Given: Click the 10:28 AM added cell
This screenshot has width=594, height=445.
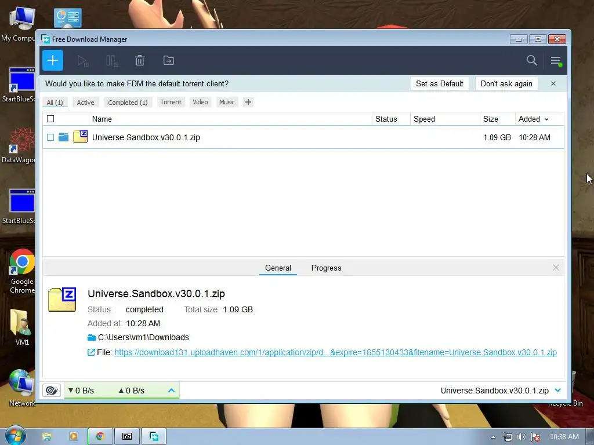Looking at the screenshot, I should point(534,137).
